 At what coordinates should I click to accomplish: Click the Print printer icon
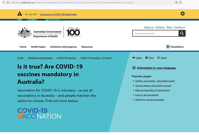(x=147, y=58)
